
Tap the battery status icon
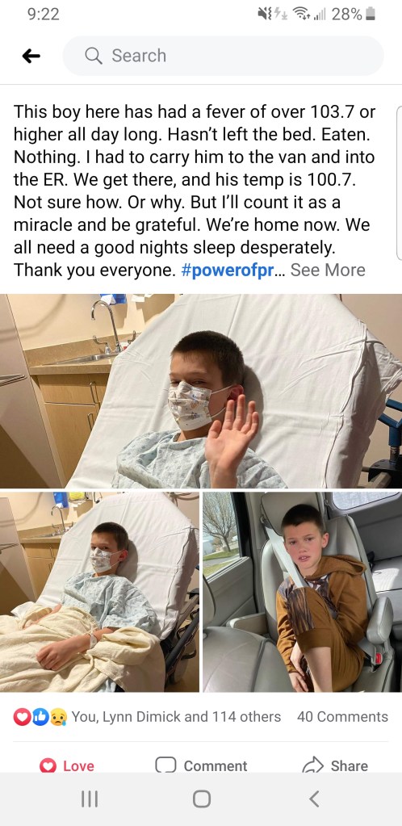pyautogui.click(x=371, y=15)
